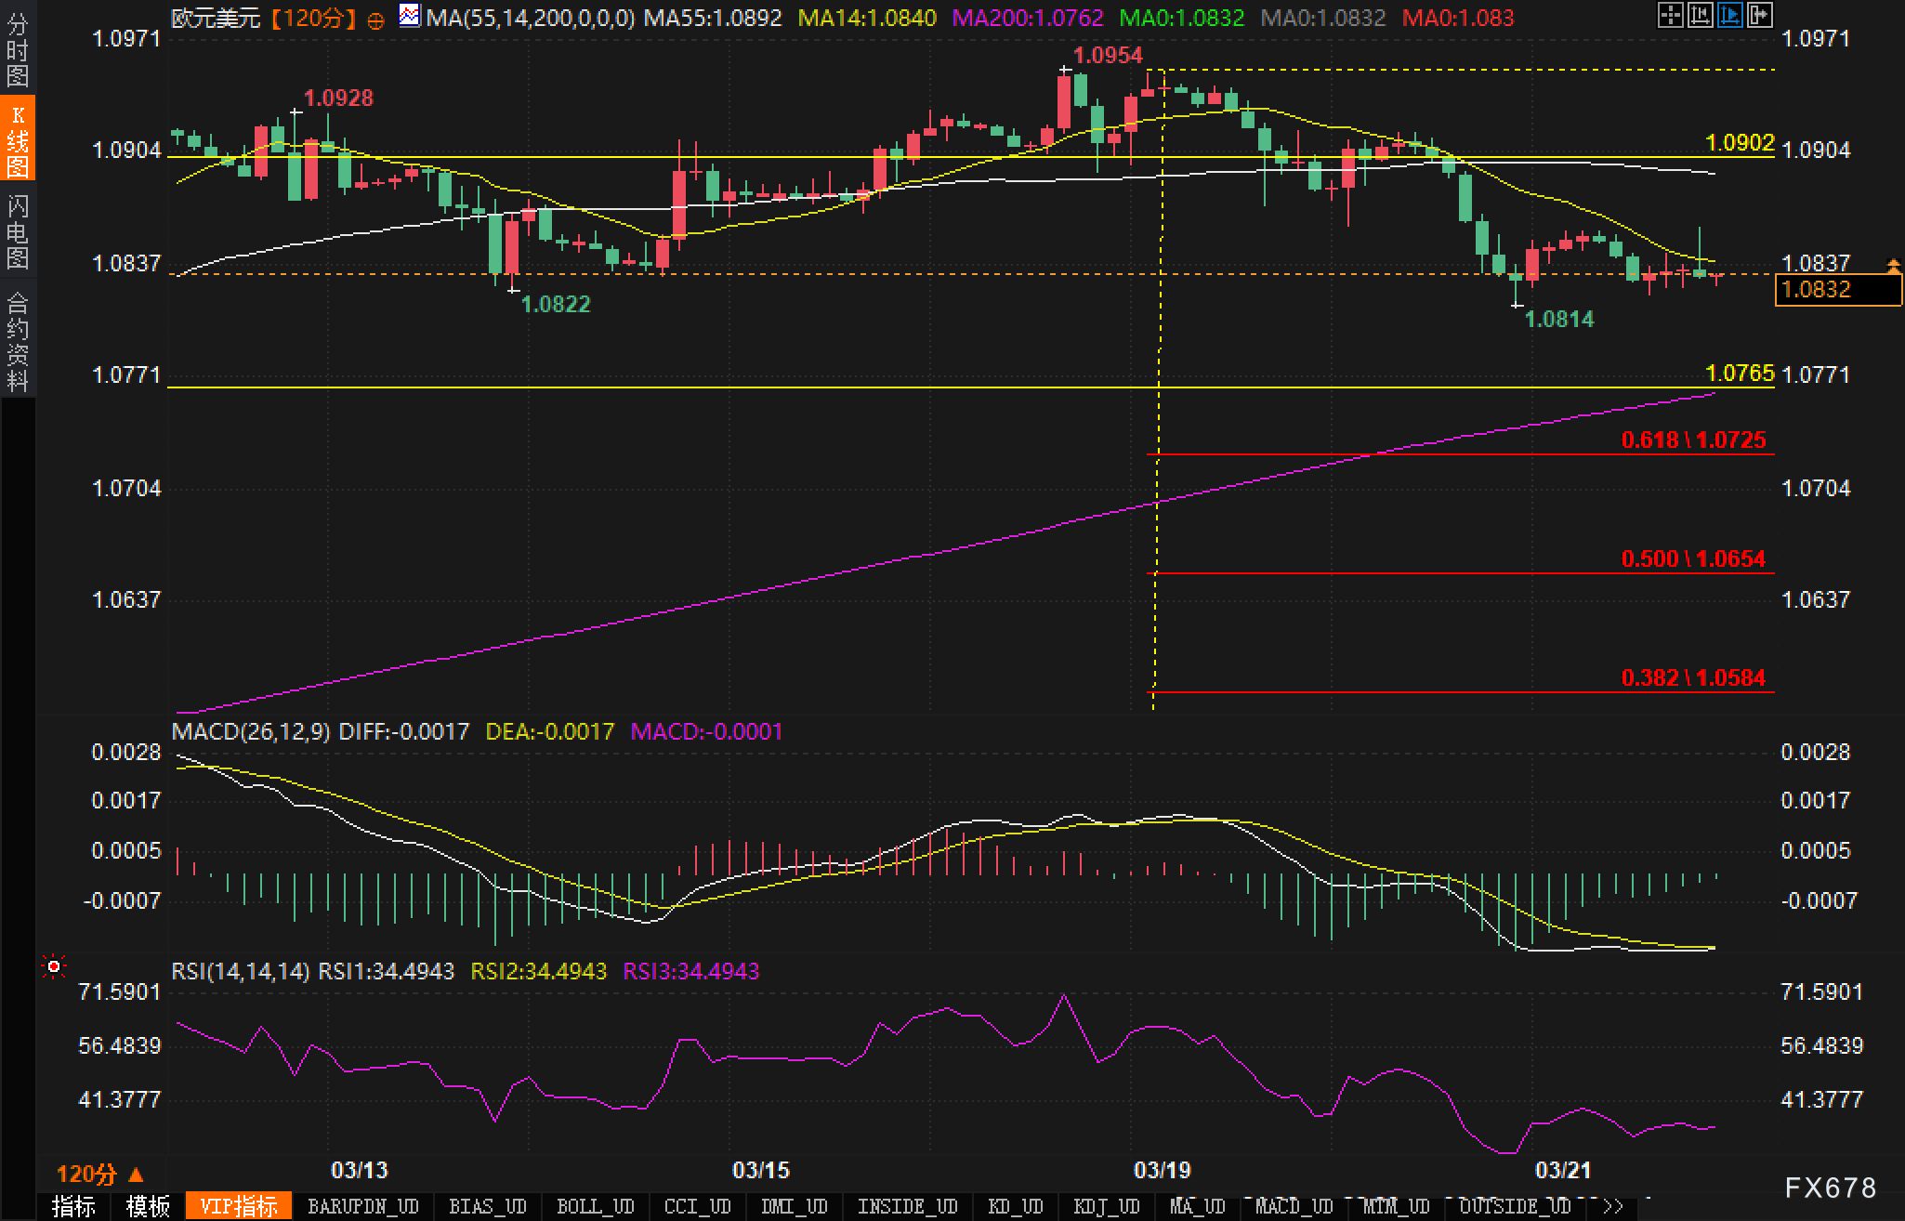
Task: Click the MA indicator chart icon in header
Action: point(409,16)
